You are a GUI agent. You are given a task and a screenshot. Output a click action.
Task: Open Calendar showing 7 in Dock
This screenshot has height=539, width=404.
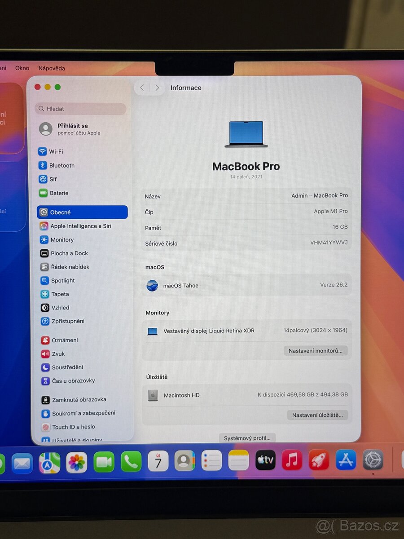(158, 461)
